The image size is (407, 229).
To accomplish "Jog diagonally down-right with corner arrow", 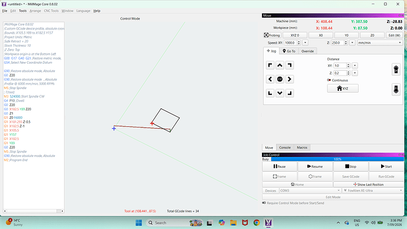I will [x=290, y=93].
